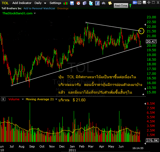Click the floppy disk save chart icon
The width and height of the screenshot is (160, 152).
72,3
